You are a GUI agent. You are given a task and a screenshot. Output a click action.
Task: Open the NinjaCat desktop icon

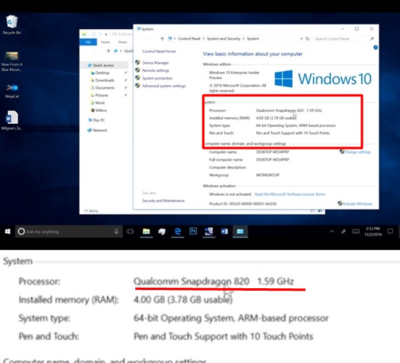coord(12,91)
